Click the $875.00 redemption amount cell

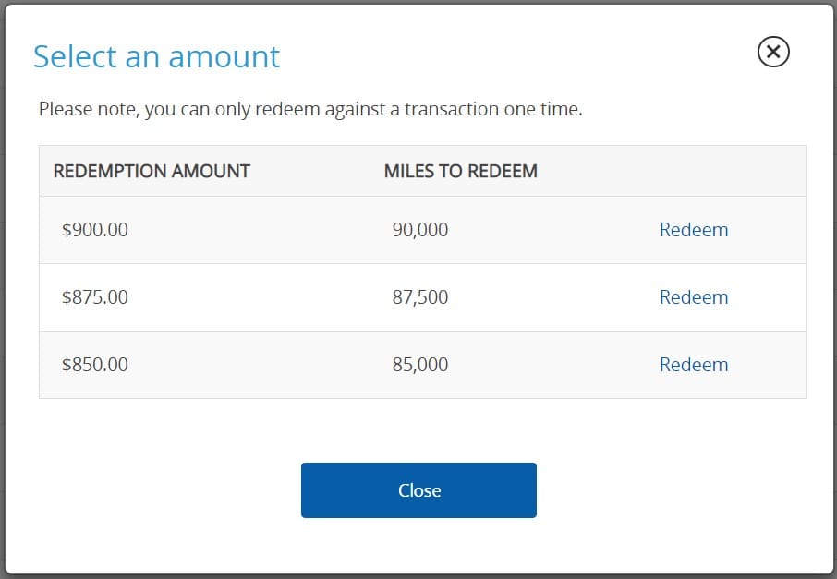[x=95, y=296]
